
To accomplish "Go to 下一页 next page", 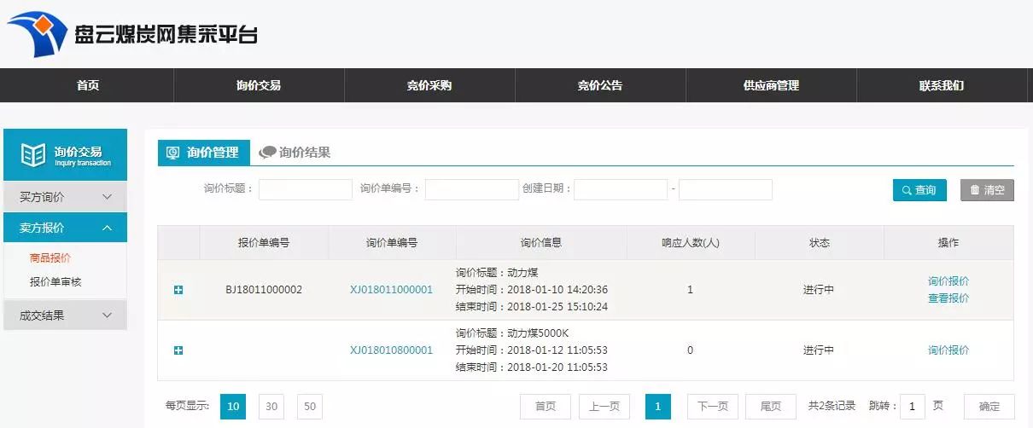I will pos(712,407).
